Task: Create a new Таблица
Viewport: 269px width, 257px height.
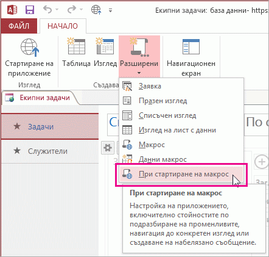Action: 76,52
